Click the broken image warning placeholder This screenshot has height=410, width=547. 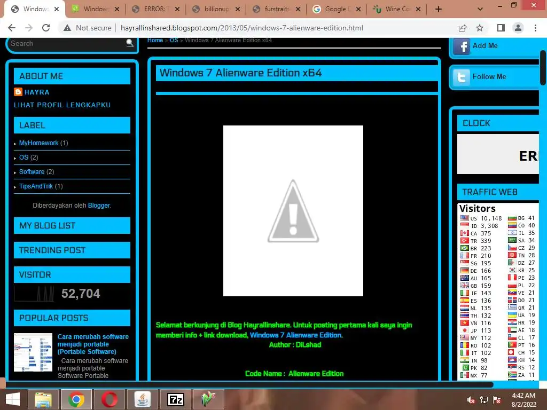293,211
